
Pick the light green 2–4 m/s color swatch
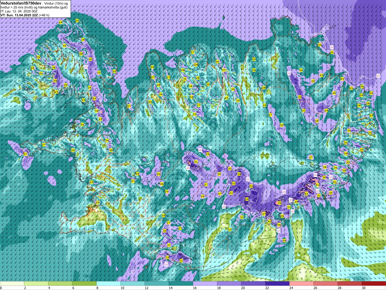coord(36,284)
